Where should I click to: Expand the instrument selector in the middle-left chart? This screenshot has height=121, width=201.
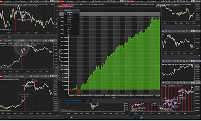coord(14,40)
